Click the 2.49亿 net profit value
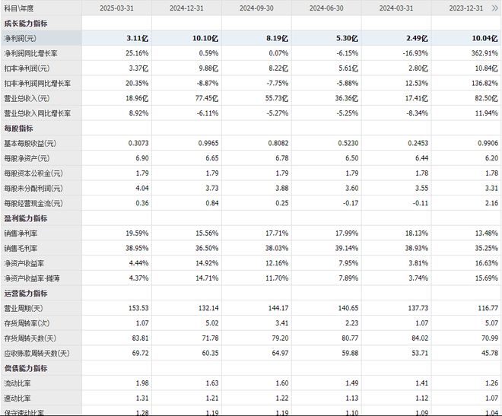 [x=417, y=38]
